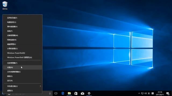Launch Windows PowerShell(I) from the menu
This screenshot has height=96, width=172.
pyautogui.click(x=22, y=53)
